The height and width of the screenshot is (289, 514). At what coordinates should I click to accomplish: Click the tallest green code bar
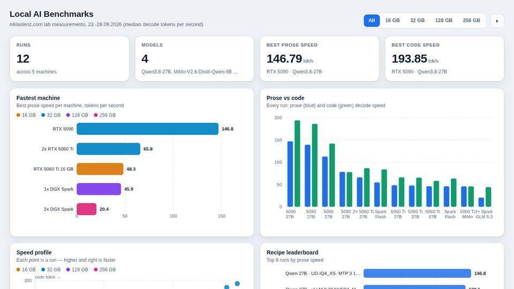click(x=297, y=164)
